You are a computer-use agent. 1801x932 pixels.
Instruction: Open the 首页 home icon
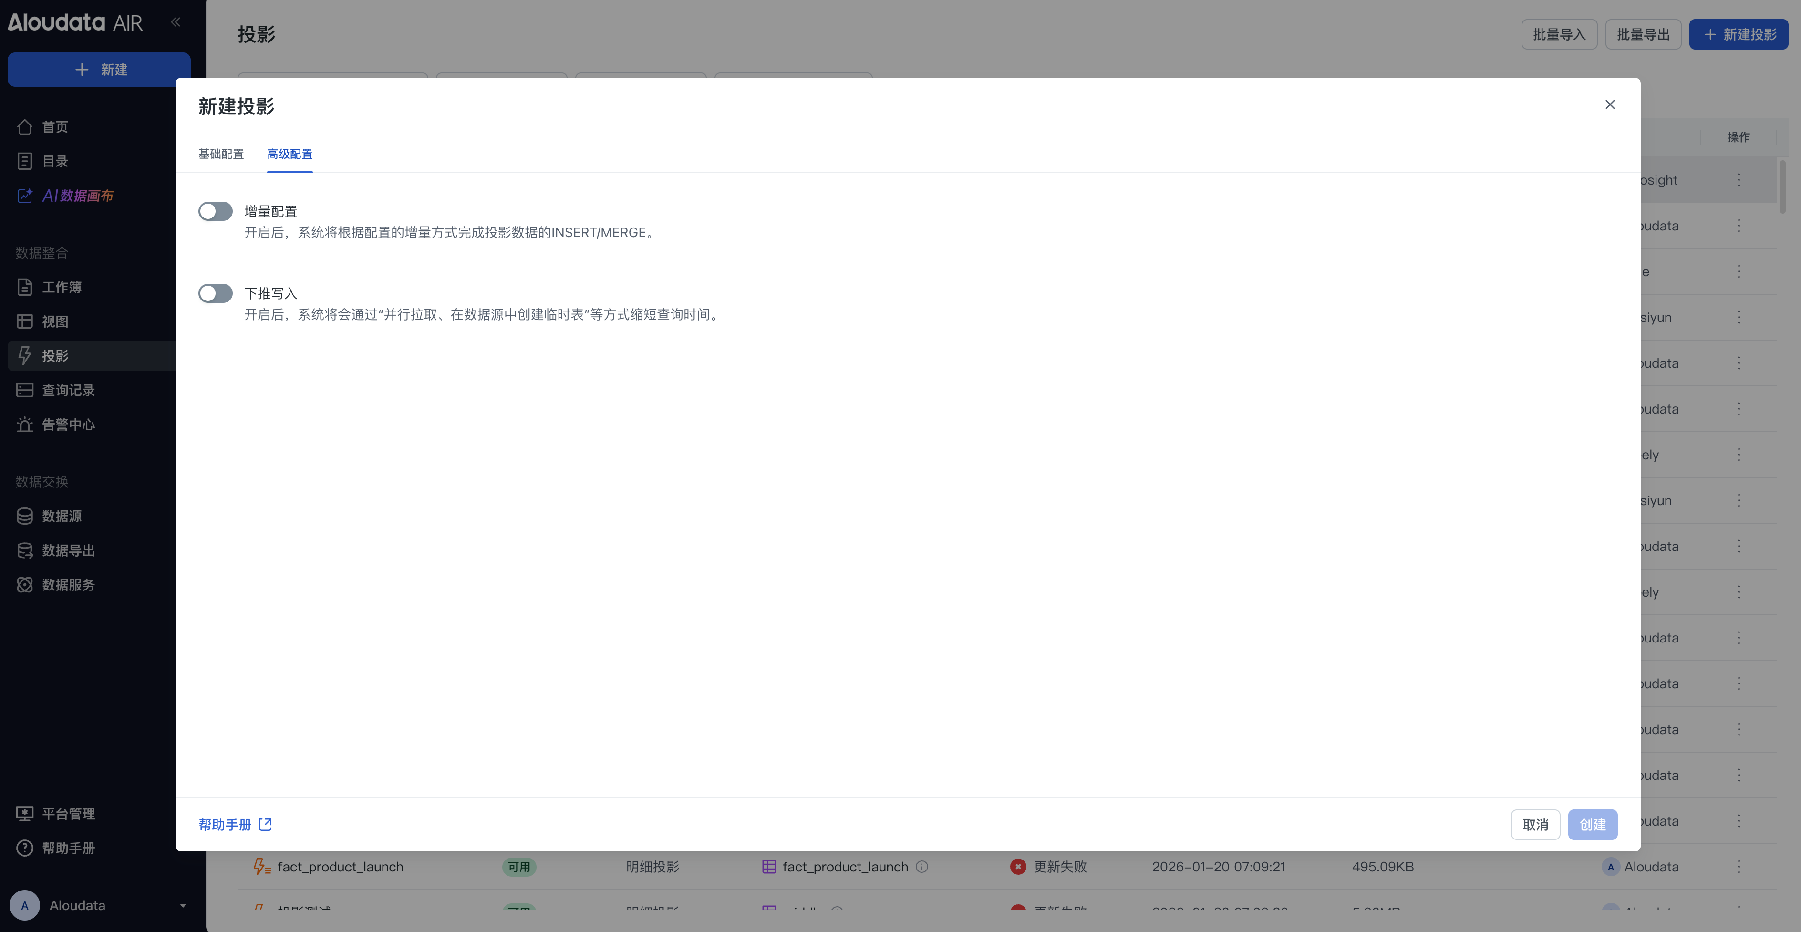(x=24, y=126)
